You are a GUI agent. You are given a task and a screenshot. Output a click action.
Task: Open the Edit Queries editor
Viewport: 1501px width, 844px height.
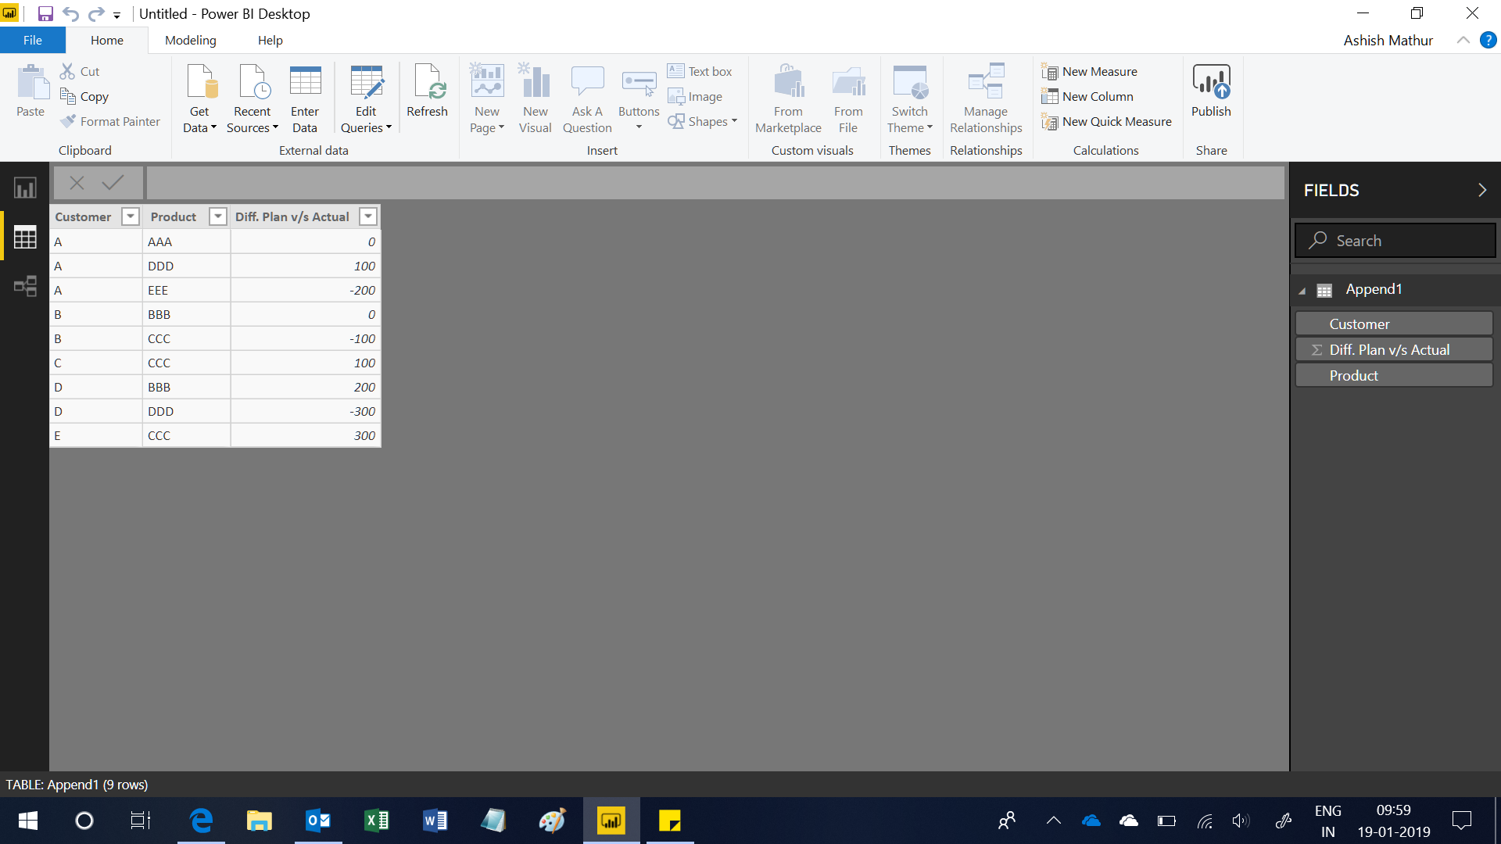coord(366,98)
